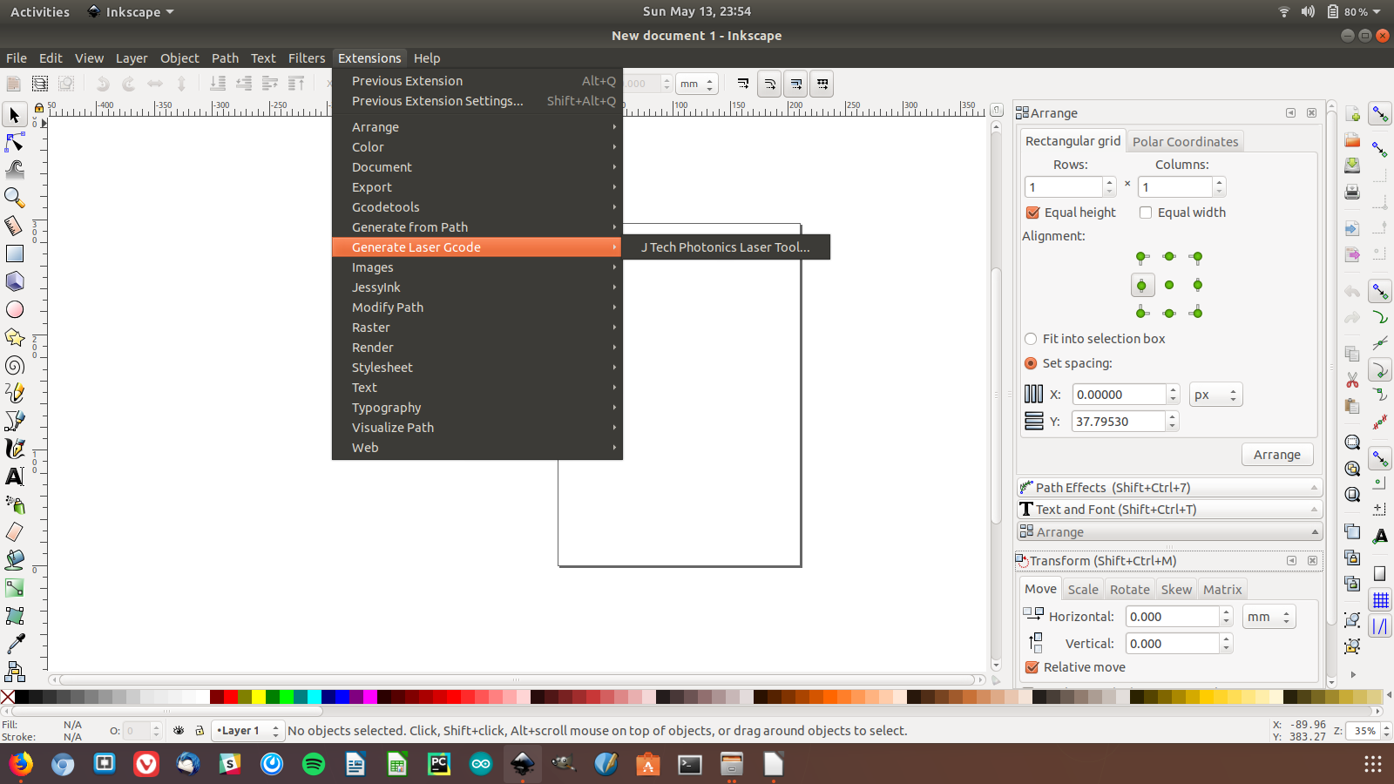
Task: Open Render submenu in Extensions
Action: point(477,348)
